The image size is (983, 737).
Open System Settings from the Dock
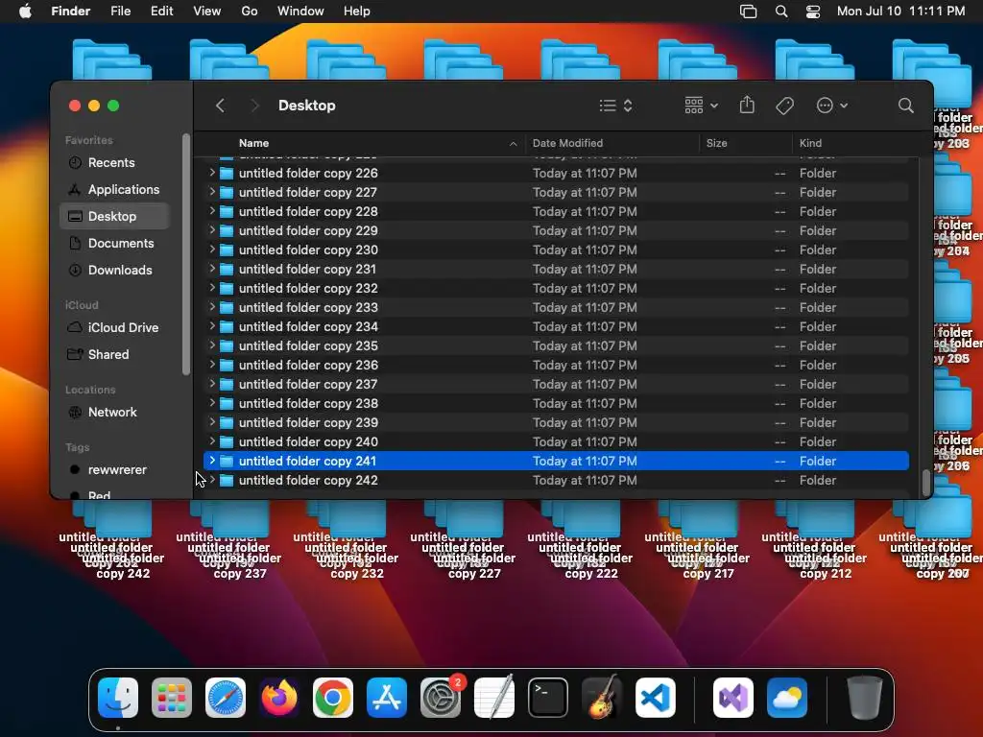coord(441,698)
